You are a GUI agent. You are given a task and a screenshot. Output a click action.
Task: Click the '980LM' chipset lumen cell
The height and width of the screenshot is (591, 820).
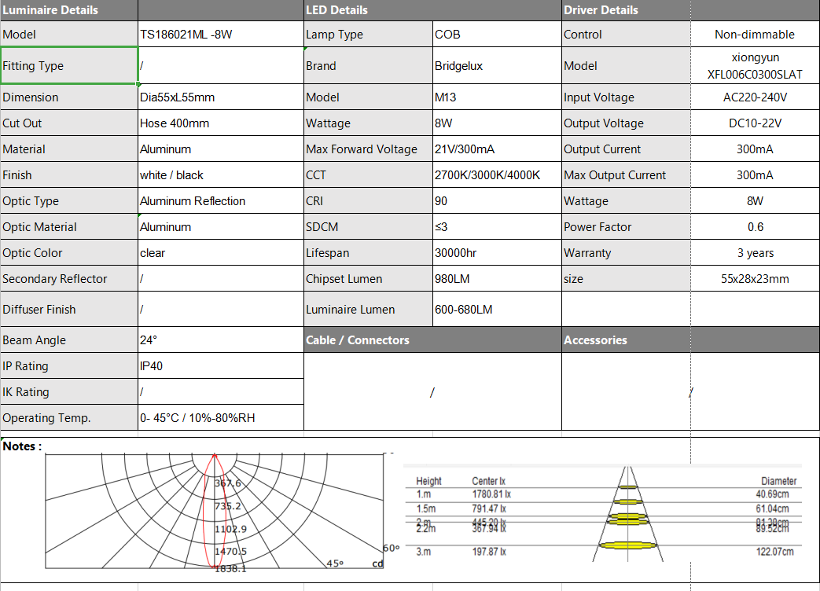click(x=497, y=279)
